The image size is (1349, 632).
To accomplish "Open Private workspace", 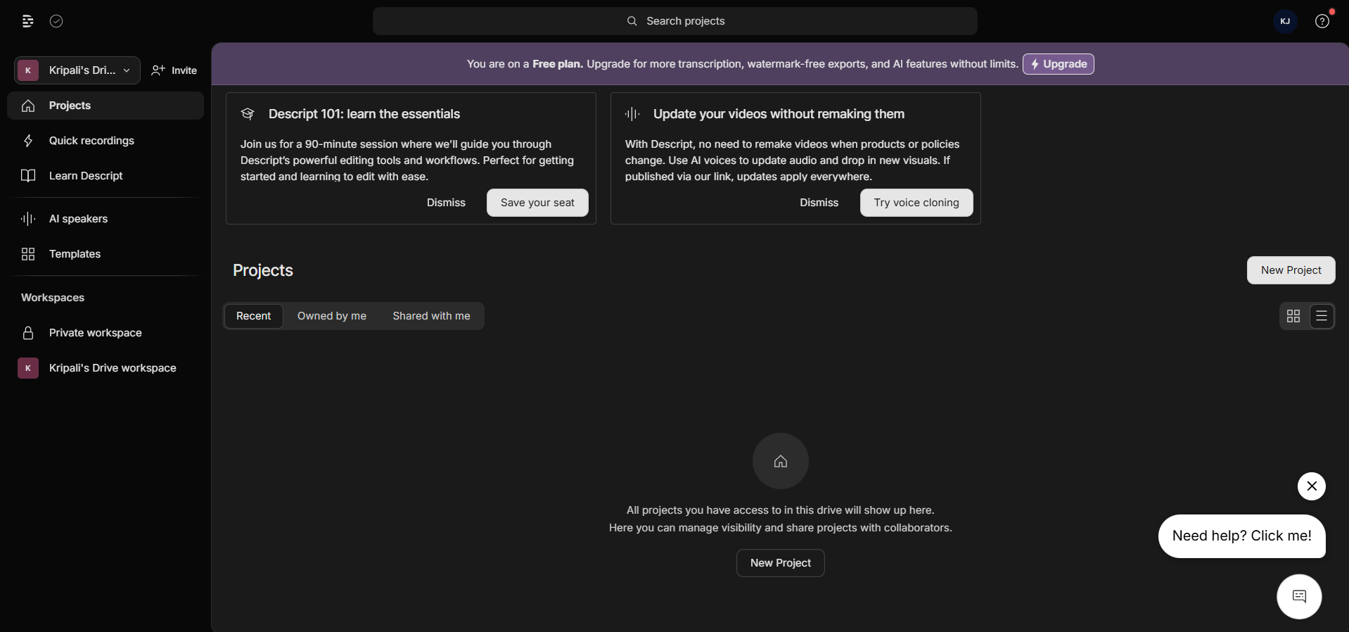I will click(x=106, y=333).
